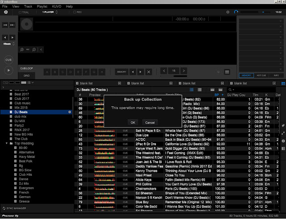The image size is (286, 219).
Task: Open the search filter dropdown arrow
Action: [233, 90]
